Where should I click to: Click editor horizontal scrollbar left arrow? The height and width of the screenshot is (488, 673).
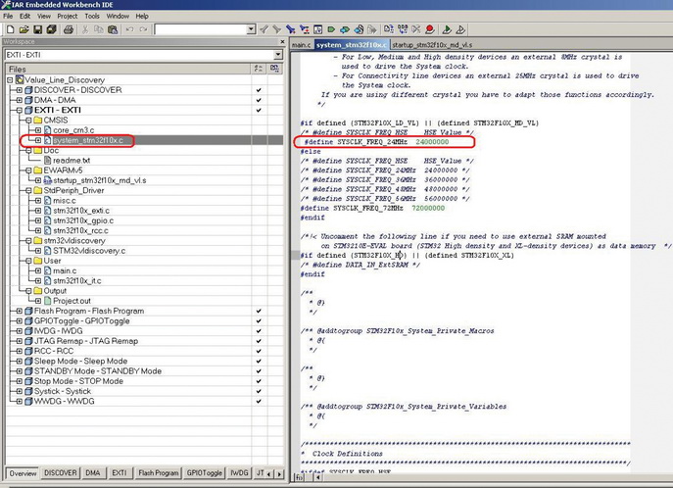click(x=317, y=477)
